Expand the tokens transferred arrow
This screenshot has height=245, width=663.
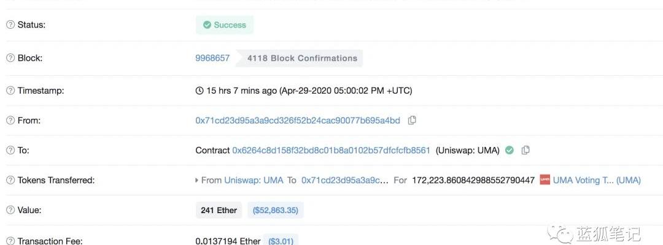197,180
